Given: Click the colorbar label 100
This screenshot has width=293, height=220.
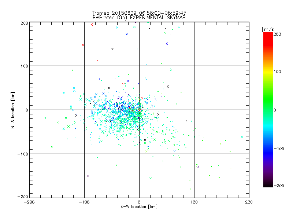Looking at the screenshot, I should coord(277,71).
